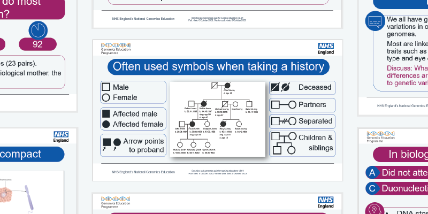428x214 pixels.
Task: Click the proband square with arrow symbol
Action: click(x=106, y=144)
